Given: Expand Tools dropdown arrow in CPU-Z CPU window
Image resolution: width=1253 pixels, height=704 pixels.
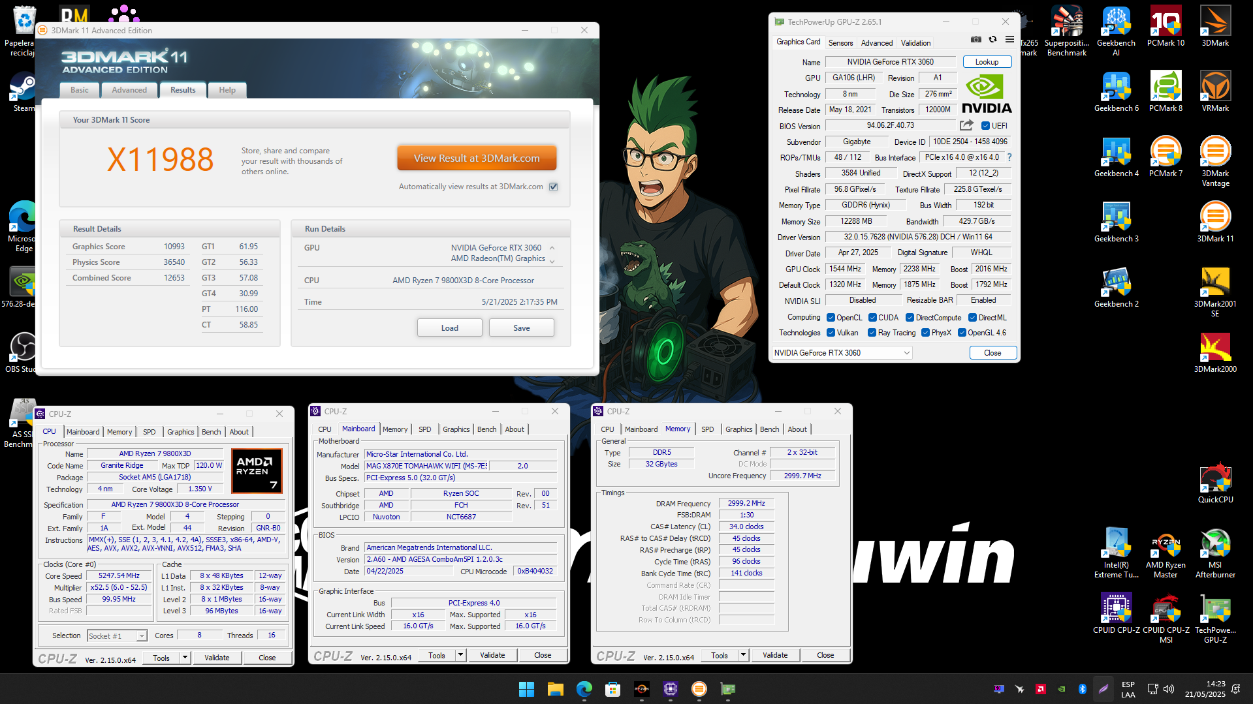Looking at the screenshot, I should click(x=185, y=658).
